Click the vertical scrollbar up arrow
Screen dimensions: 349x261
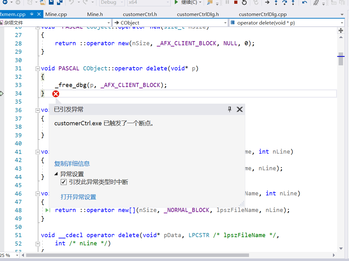(x=341, y=37)
